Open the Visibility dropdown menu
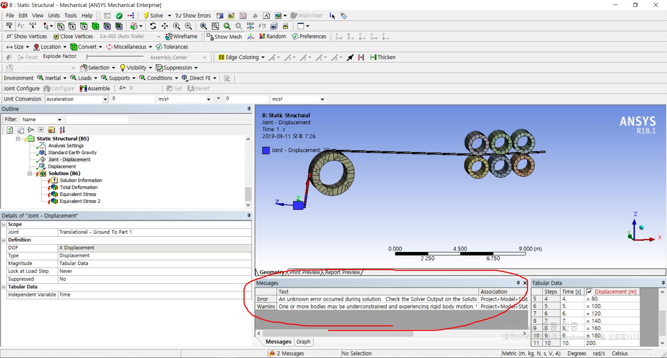The image size is (667, 358). point(136,68)
